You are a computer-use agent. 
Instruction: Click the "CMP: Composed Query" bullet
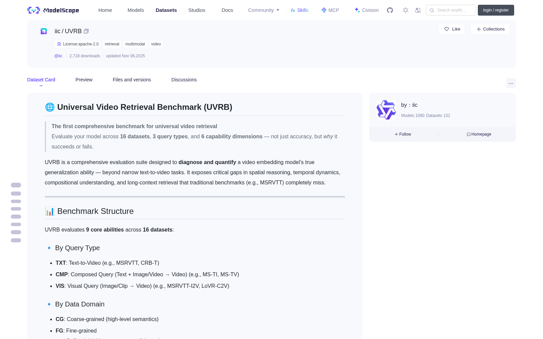[x=147, y=275]
